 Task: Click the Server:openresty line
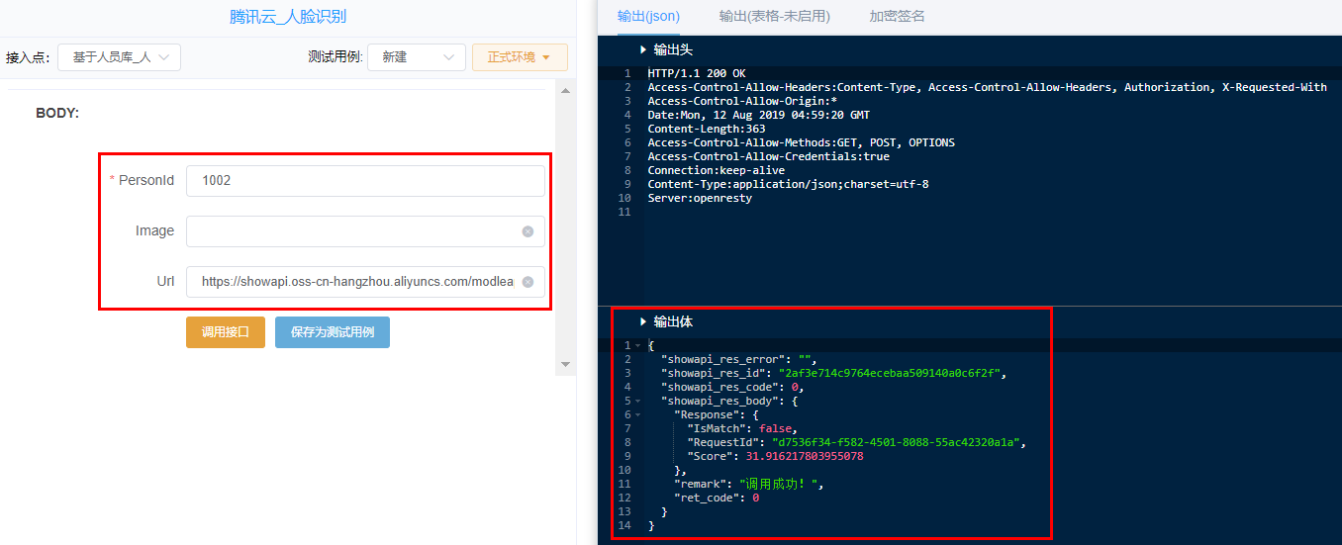pos(700,198)
